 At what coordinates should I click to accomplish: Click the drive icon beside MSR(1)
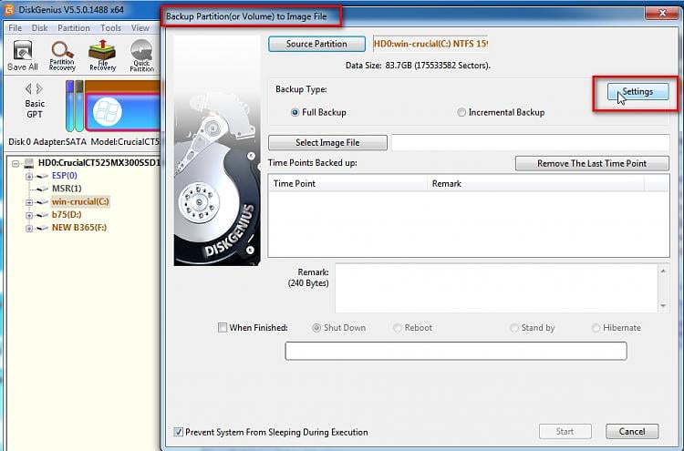(42, 190)
